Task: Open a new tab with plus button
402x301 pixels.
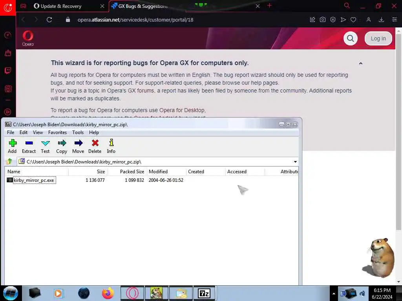Action: (x=269, y=5)
